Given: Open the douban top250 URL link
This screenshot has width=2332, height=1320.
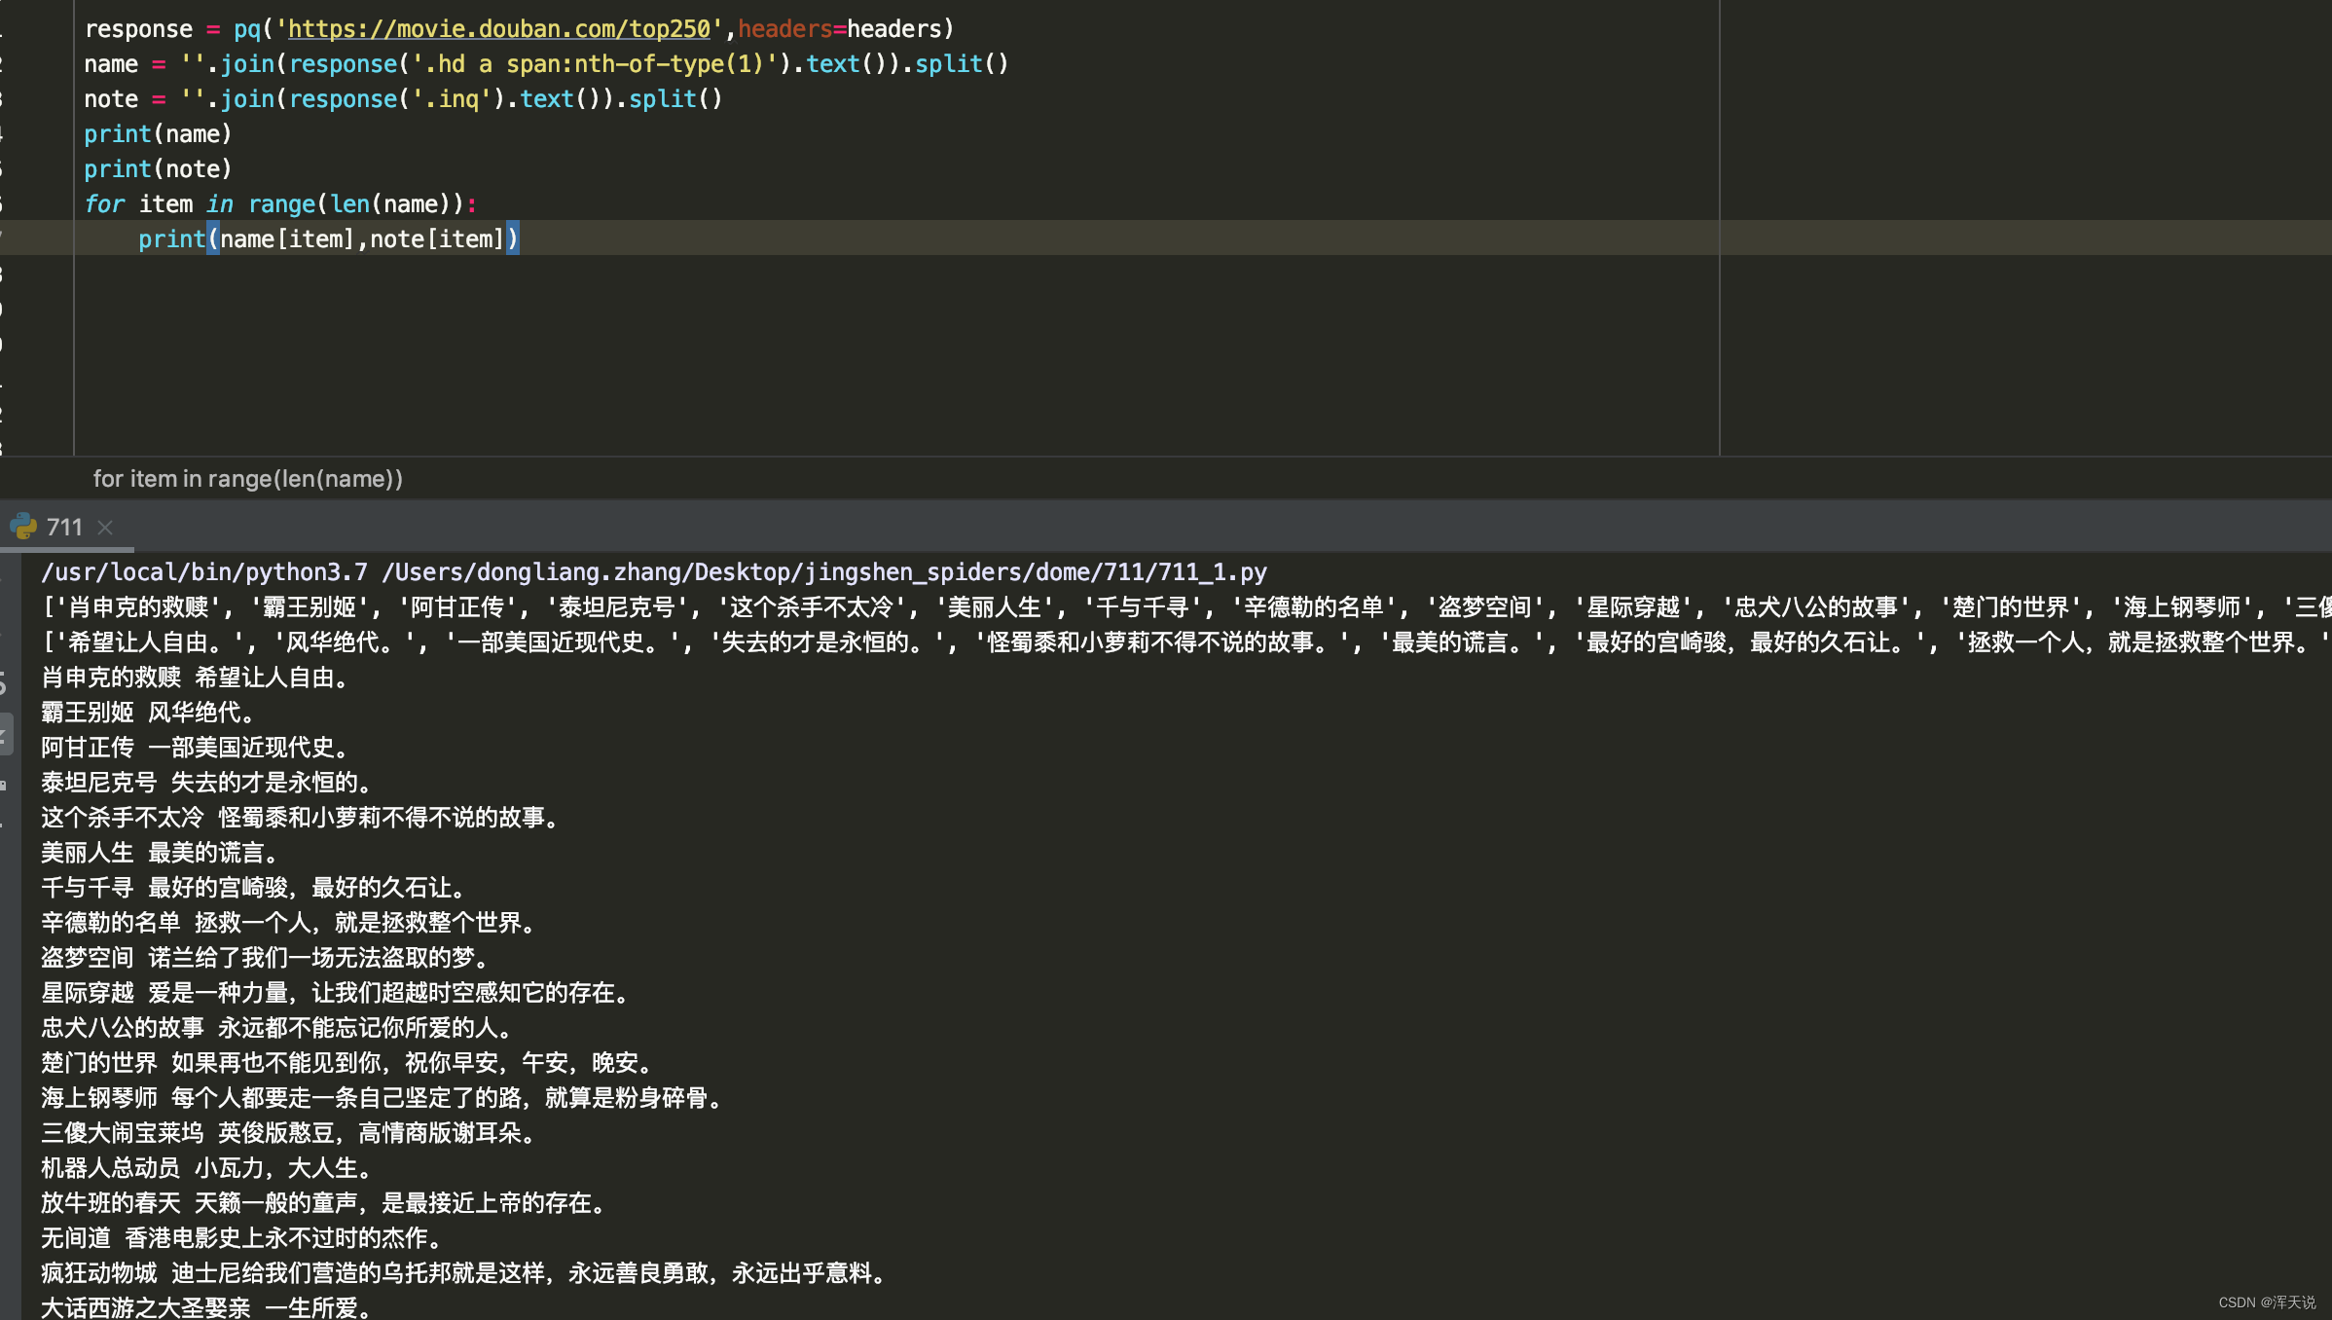Looking at the screenshot, I should [x=499, y=29].
